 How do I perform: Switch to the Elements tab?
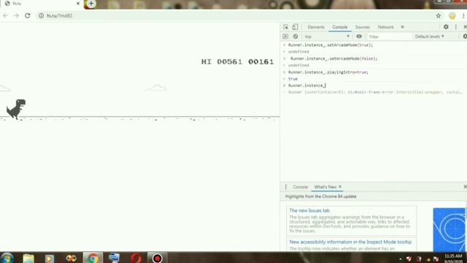316,27
